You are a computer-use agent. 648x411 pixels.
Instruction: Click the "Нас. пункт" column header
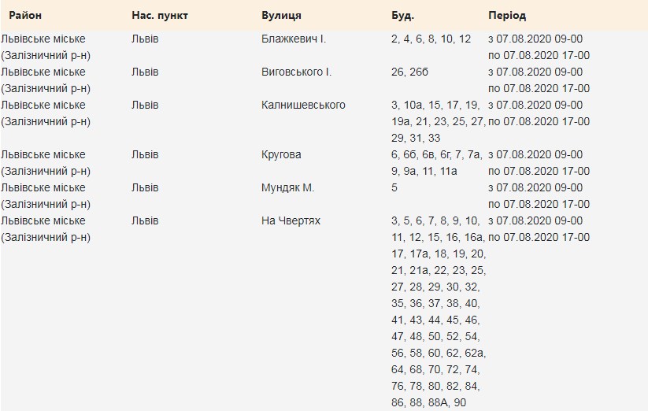(160, 15)
